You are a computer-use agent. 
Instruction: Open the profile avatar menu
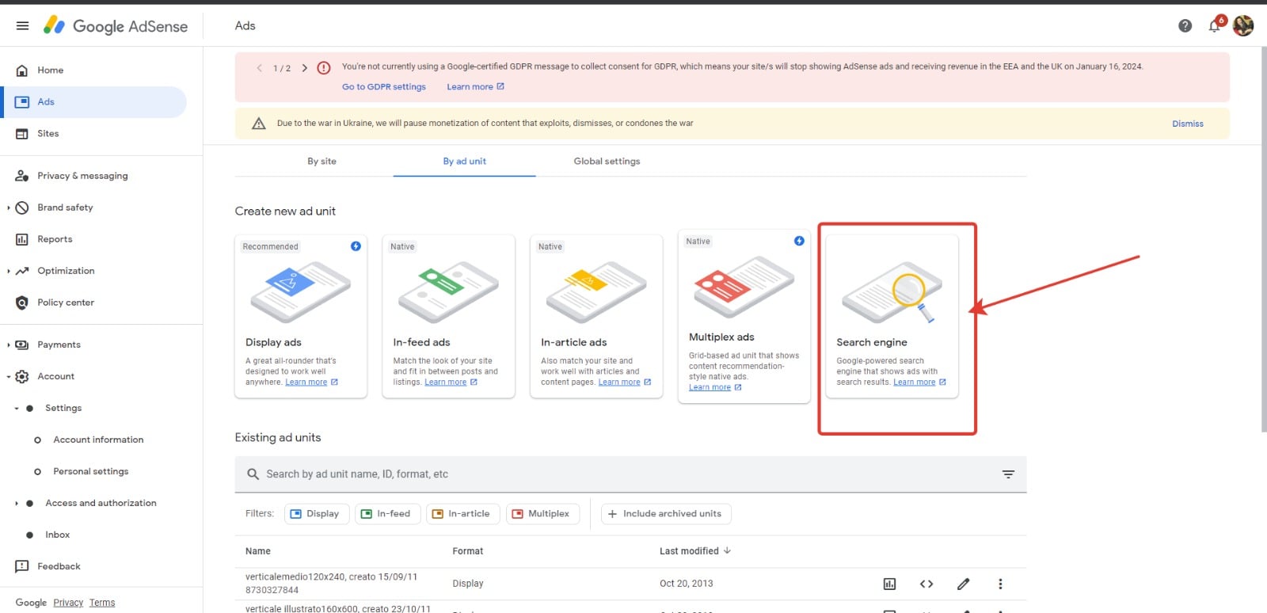tap(1243, 26)
